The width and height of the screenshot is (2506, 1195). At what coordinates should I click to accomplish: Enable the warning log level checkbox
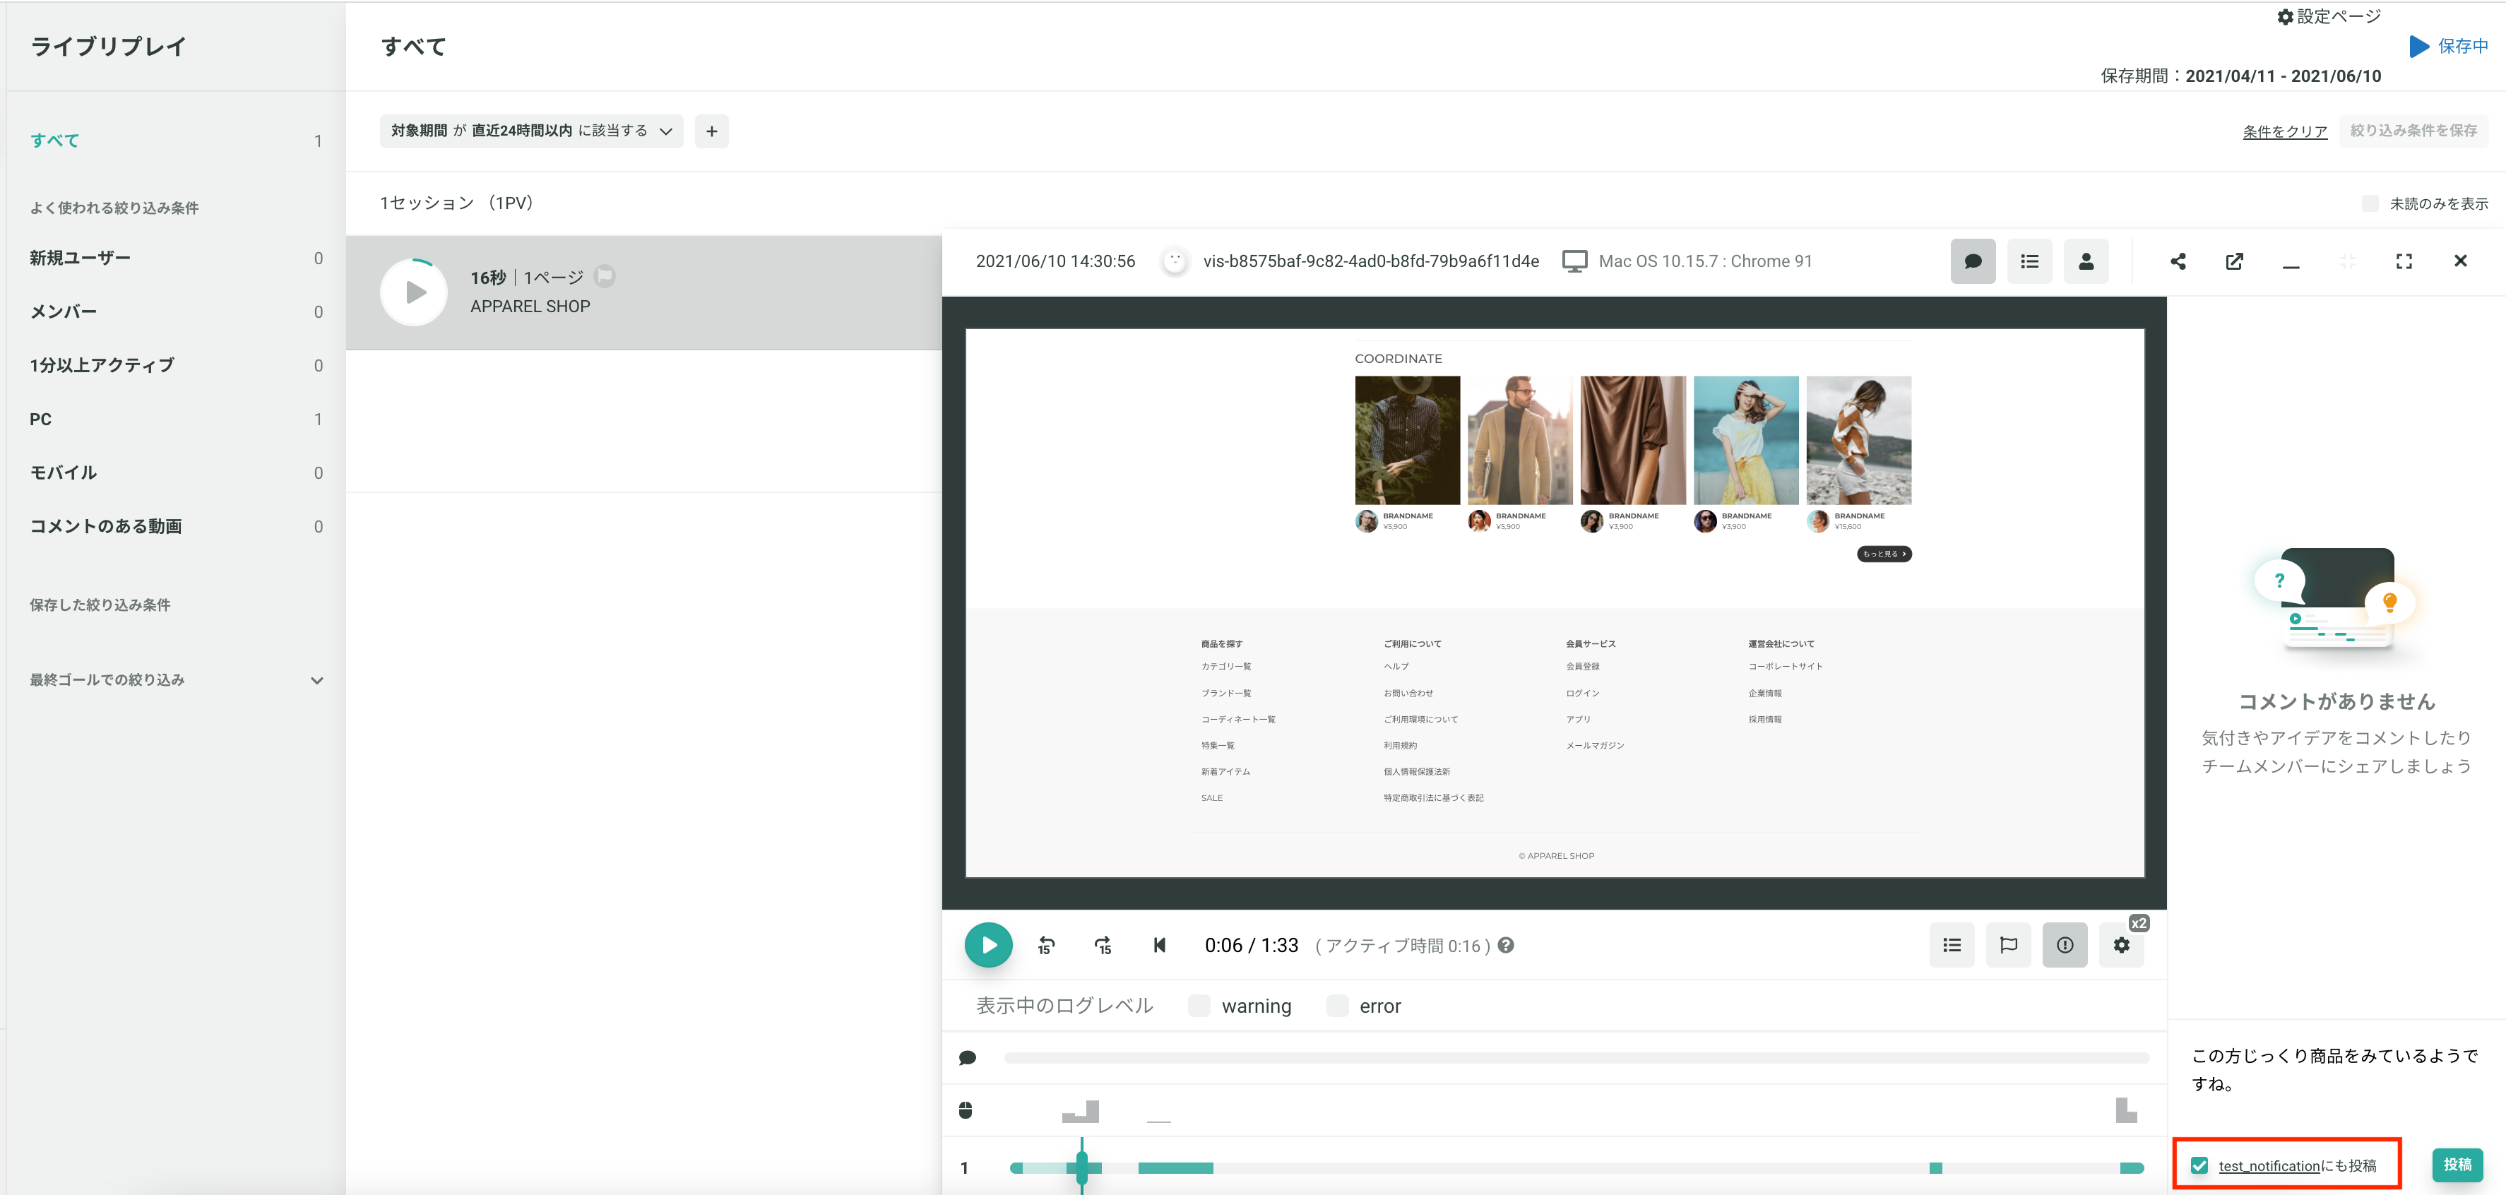click(x=1199, y=1005)
